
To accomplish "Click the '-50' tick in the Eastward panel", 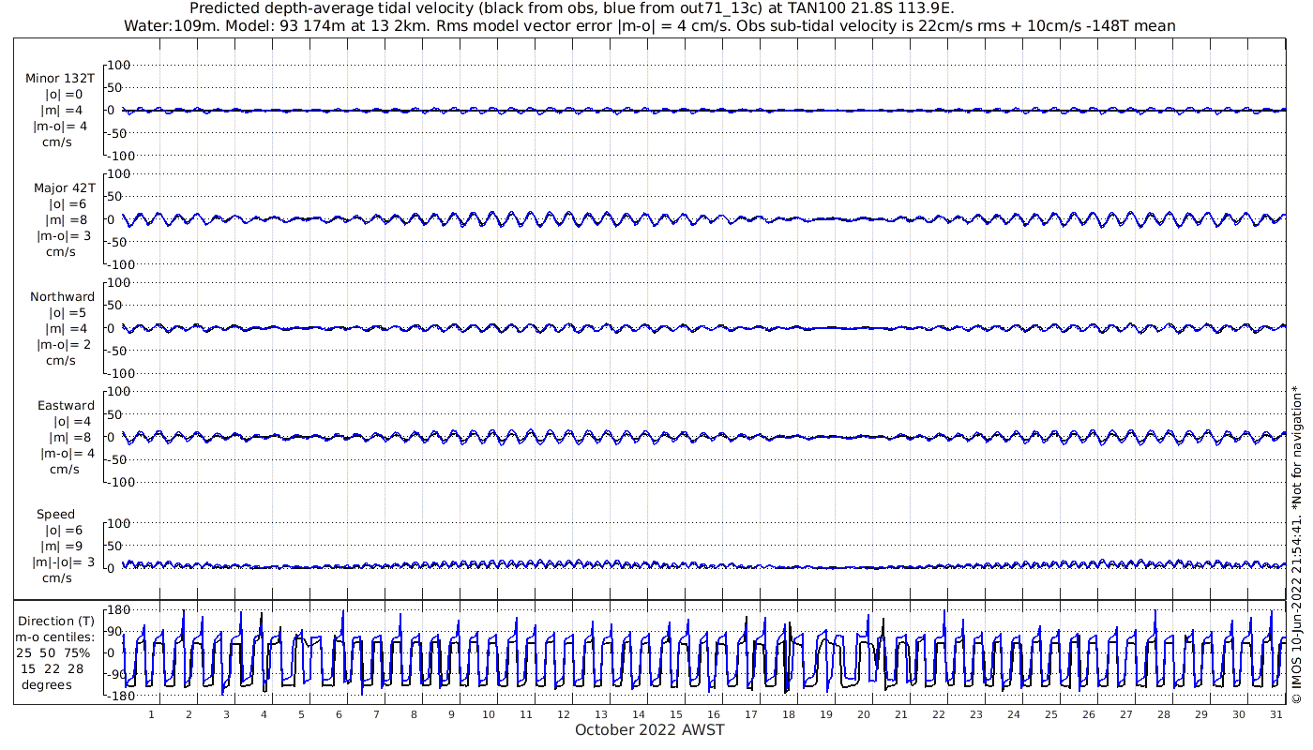I will click(x=119, y=459).
